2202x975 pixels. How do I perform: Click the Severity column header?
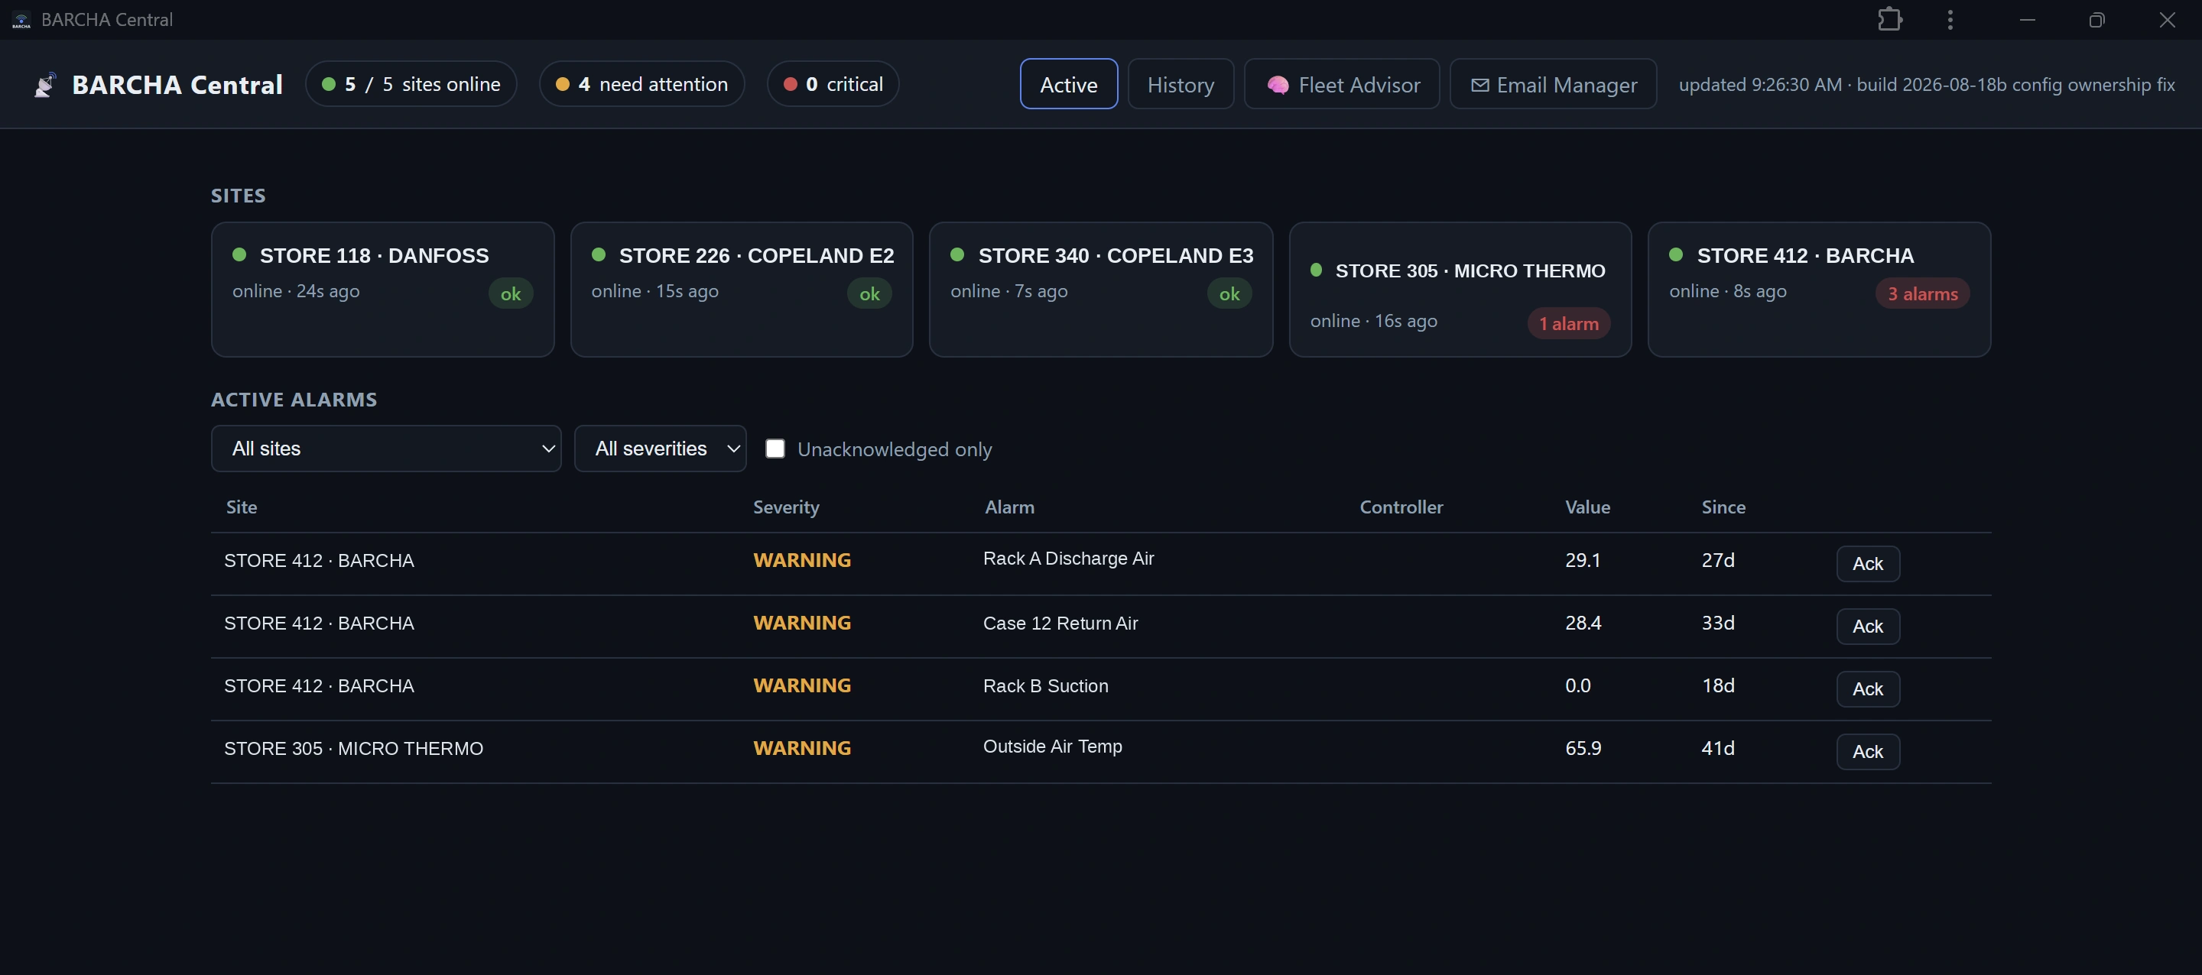[x=785, y=507]
